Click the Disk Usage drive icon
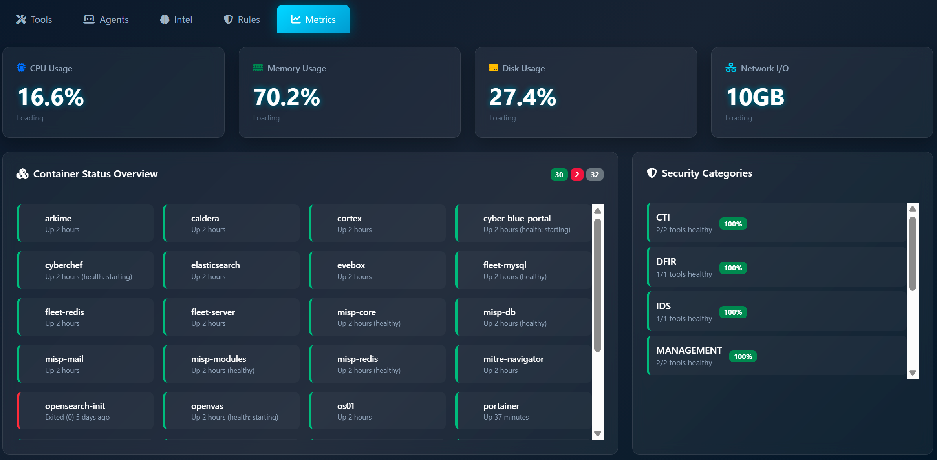Screen dimensions: 937x460 point(494,67)
